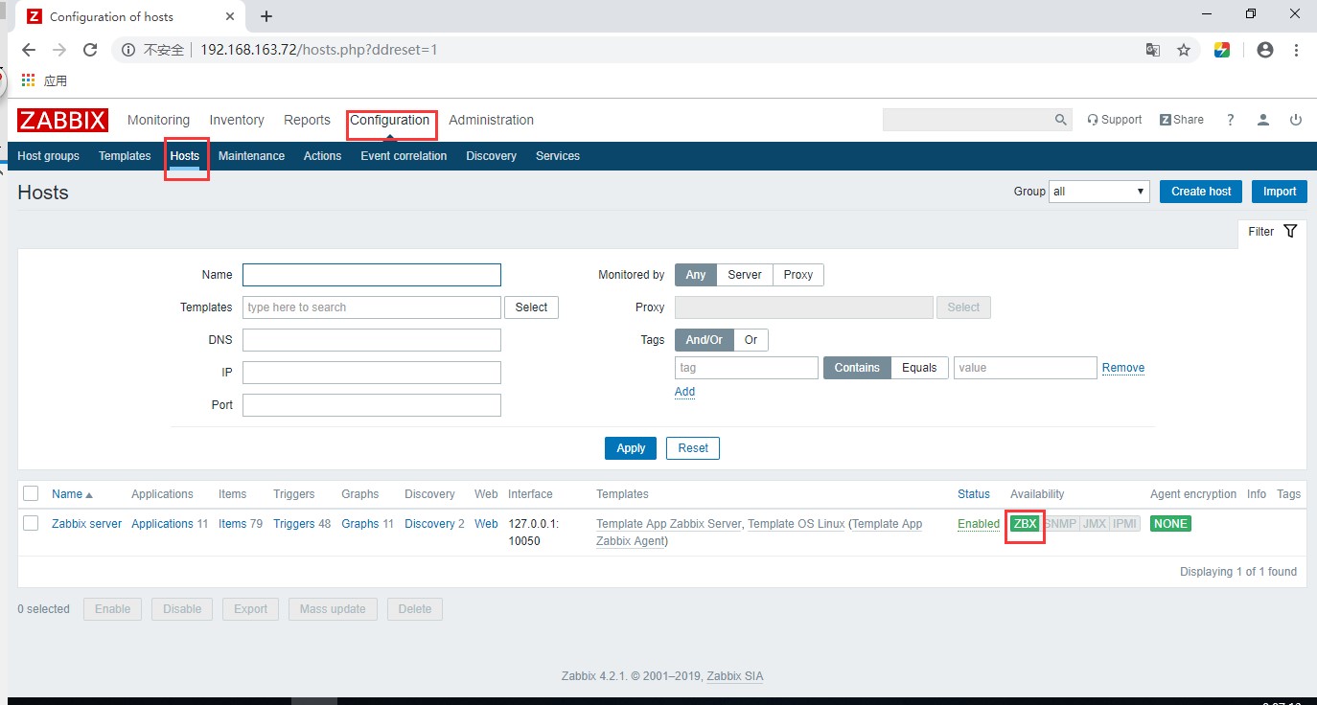Click Select next to Templates field
The height and width of the screenshot is (705, 1317).
[x=531, y=307]
